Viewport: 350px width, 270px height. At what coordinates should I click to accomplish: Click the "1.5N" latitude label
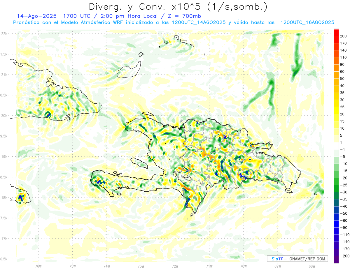click(4, 54)
